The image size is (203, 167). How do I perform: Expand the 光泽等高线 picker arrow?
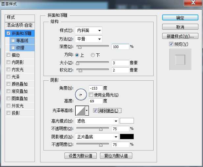87,111
